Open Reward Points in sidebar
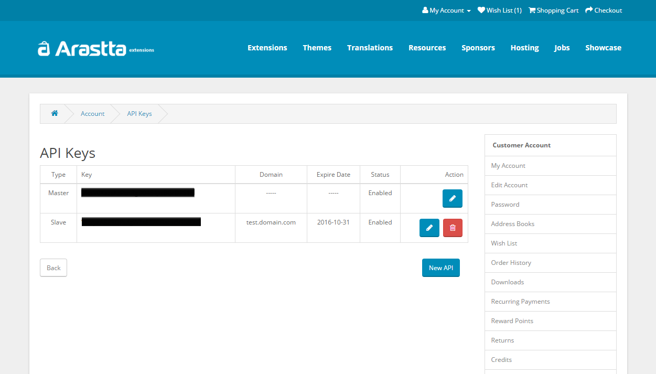656x374 pixels. [512, 321]
